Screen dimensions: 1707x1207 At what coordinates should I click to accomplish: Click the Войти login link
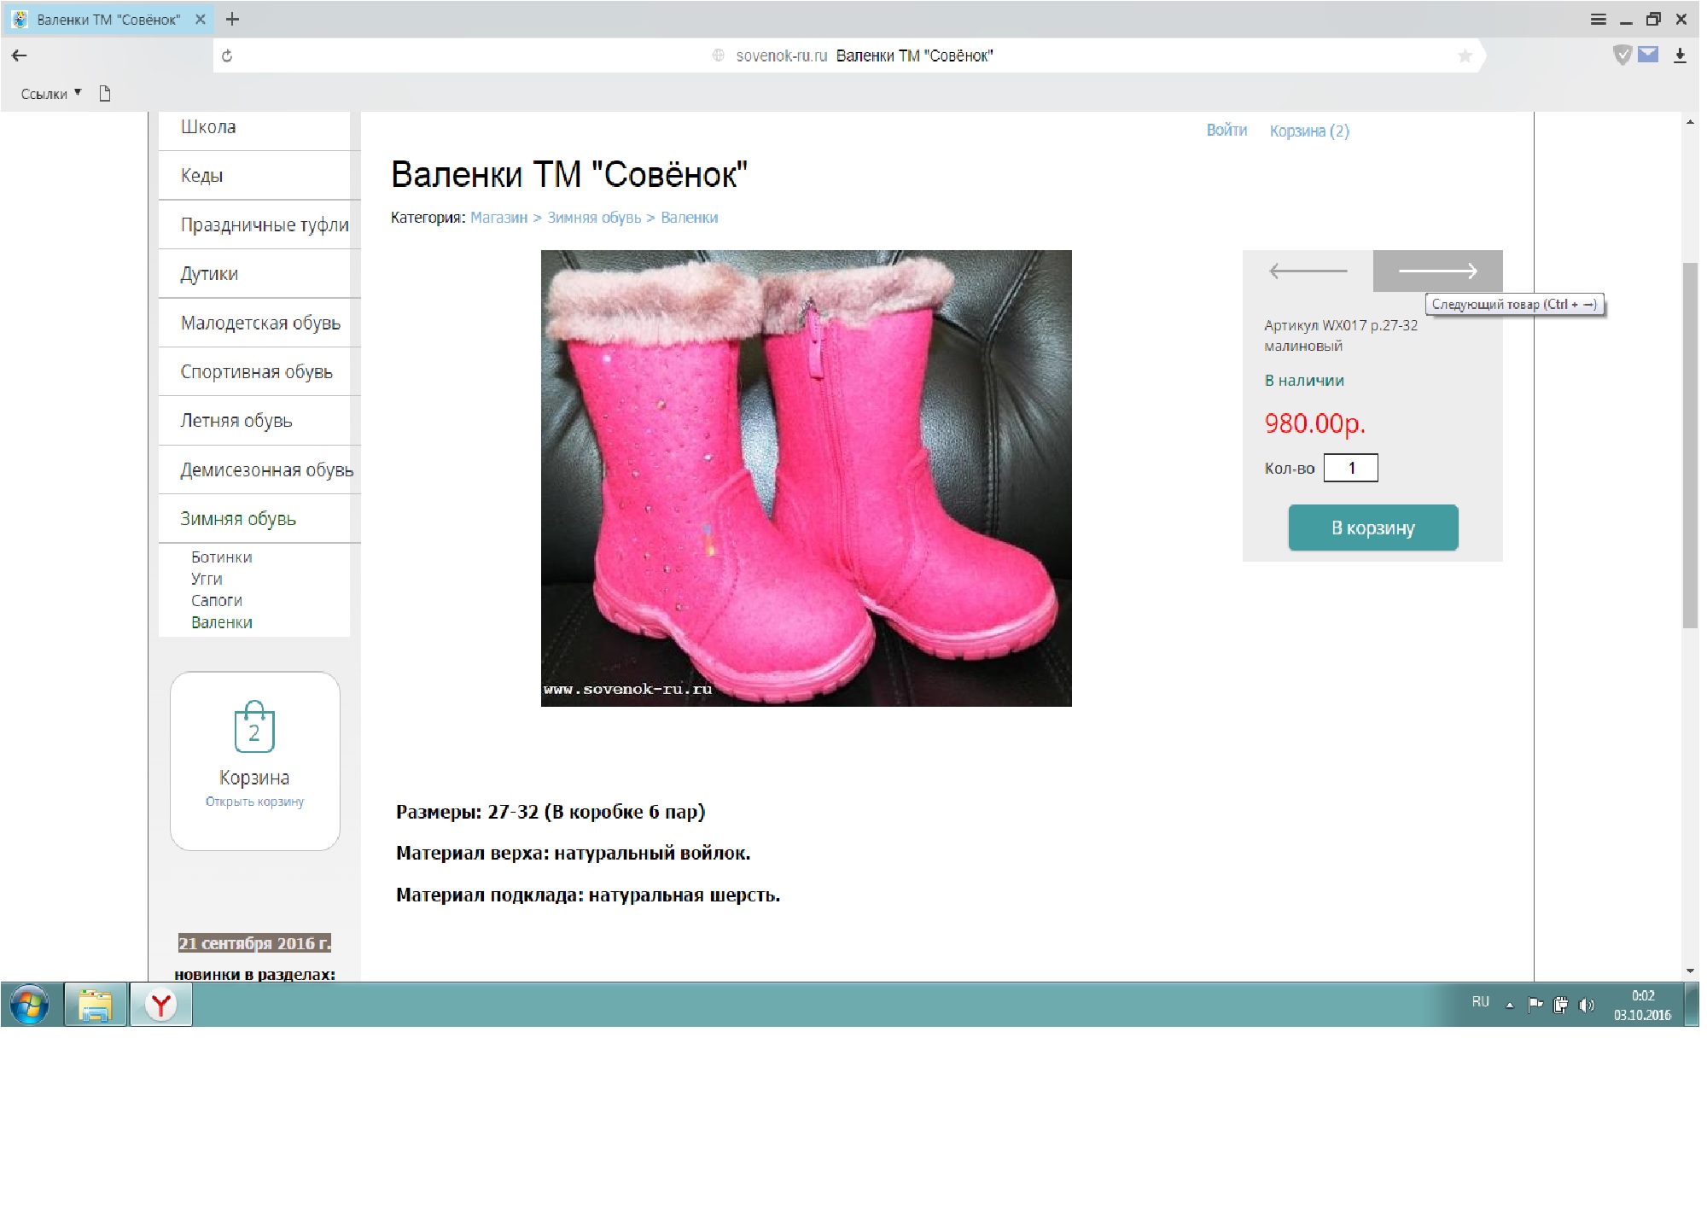1226,130
